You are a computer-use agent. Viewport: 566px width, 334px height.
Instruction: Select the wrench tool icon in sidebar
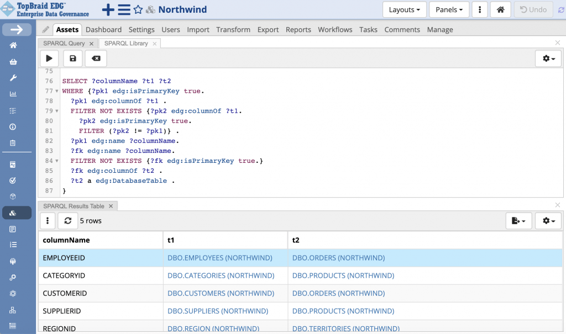13,78
